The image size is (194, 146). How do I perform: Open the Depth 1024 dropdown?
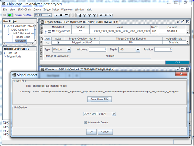(138, 50)
